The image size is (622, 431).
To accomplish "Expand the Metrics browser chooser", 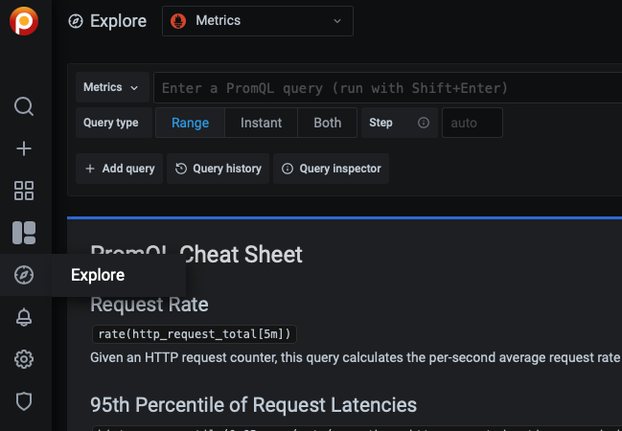I will [112, 87].
